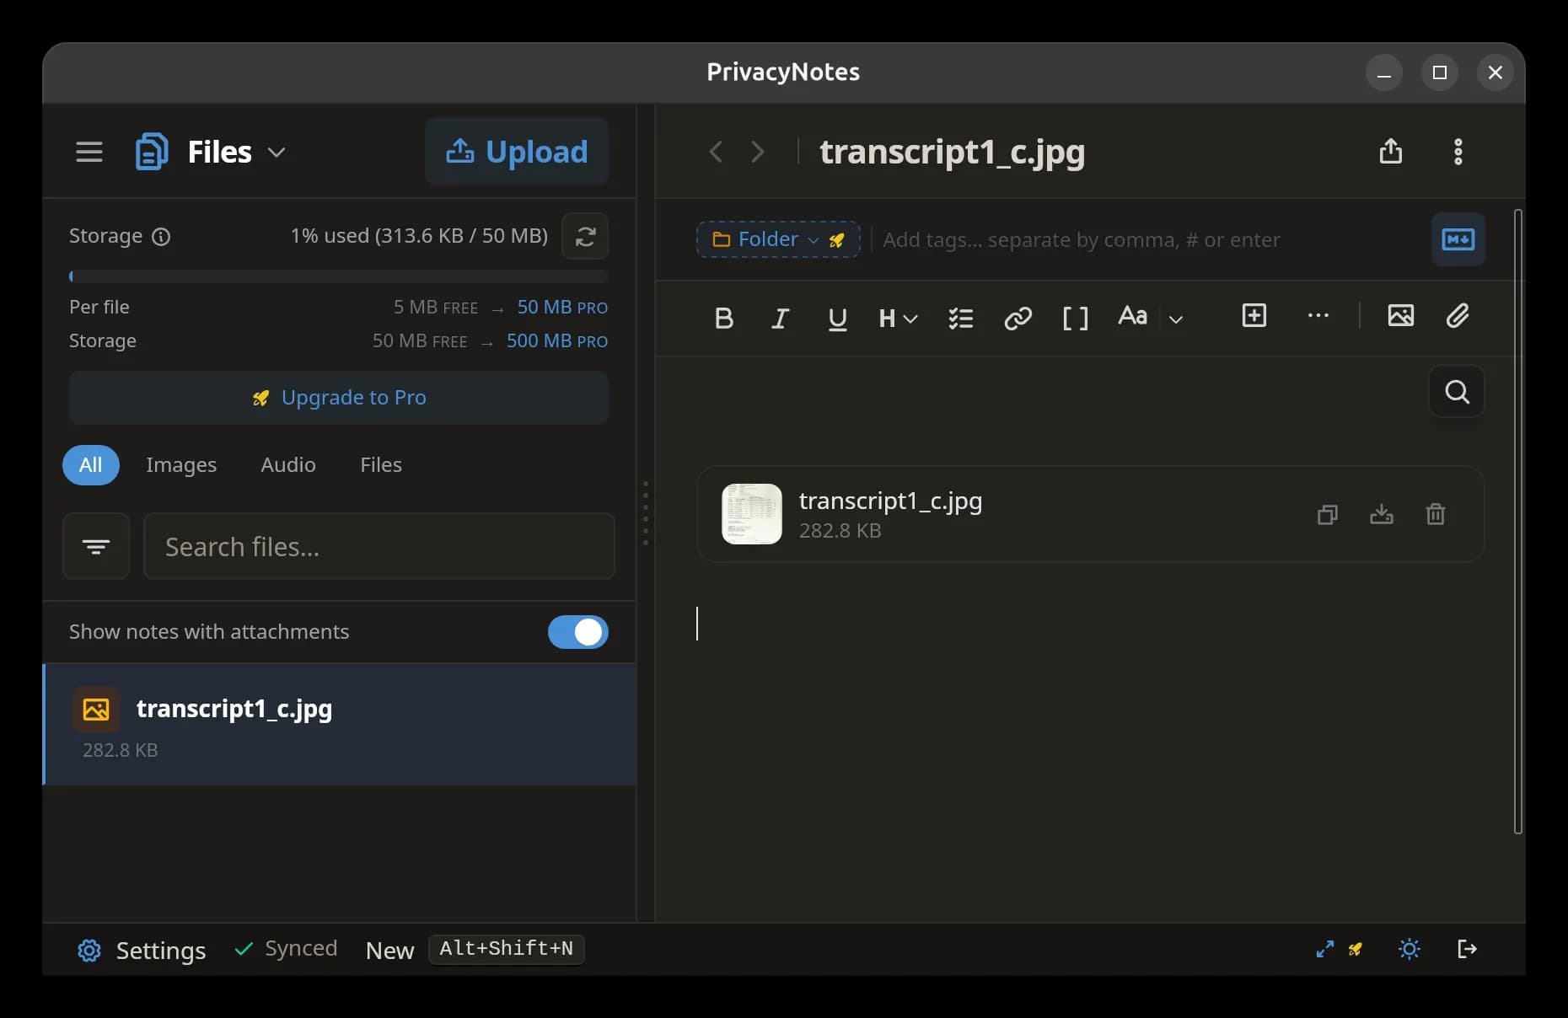Viewport: 1568px width, 1018px height.
Task: Open the note's three-dot options menu
Action: click(1458, 152)
